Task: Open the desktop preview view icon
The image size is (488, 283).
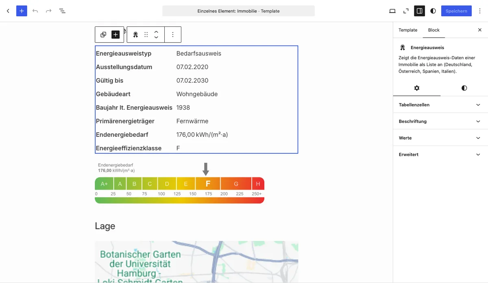Action: pyautogui.click(x=392, y=11)
